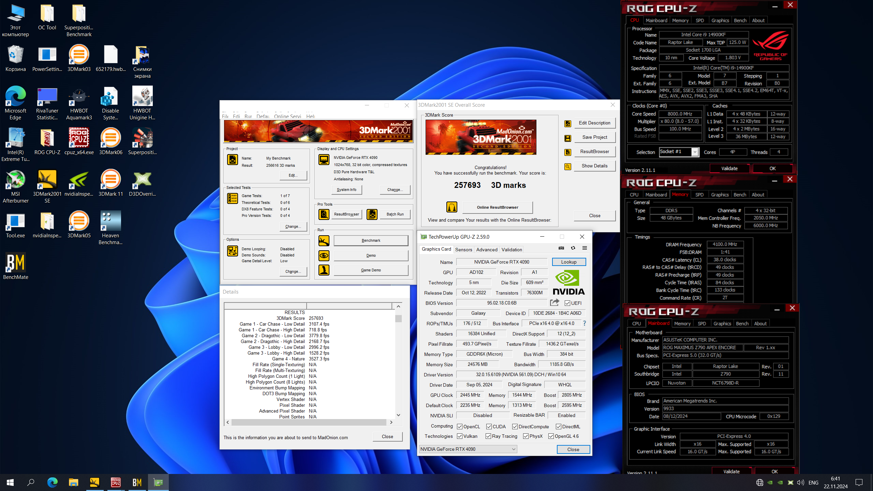Screen dimensions: 873x491
Task: Click the Lookup button in GPU-Z
Action: [569, 262]
